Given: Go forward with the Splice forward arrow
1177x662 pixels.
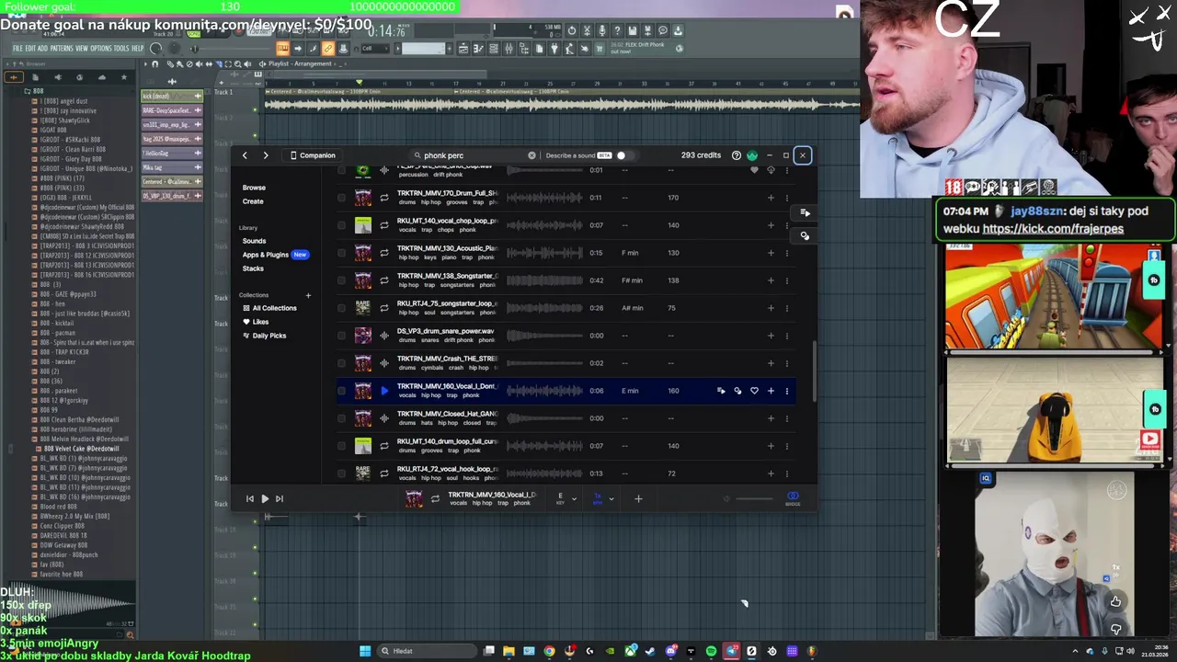Looking at the screenshot, I should point(266,155).
